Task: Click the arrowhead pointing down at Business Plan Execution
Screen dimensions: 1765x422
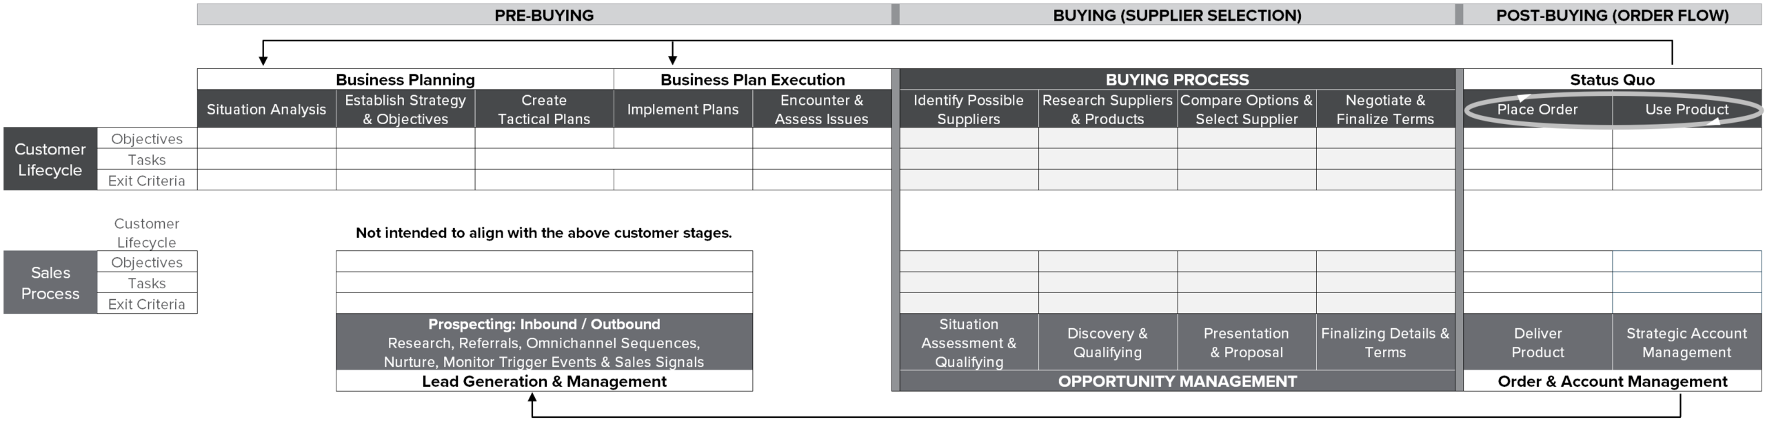Action: click(672, 61)
